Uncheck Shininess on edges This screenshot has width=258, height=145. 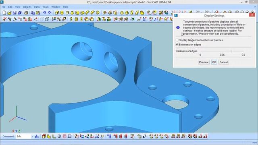click(x=177, y=44)
